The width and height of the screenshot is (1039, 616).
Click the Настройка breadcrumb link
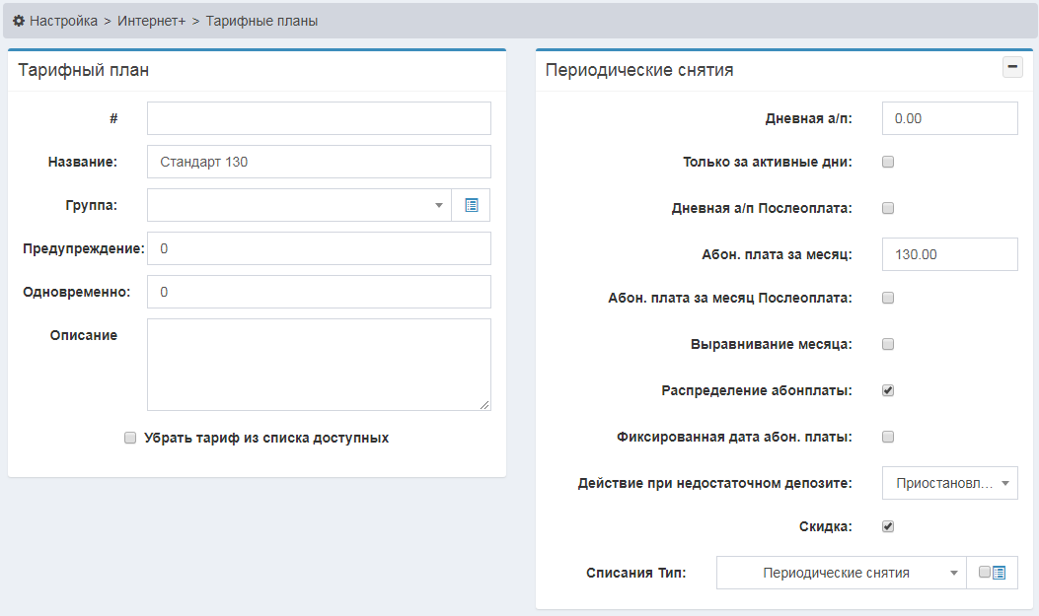click(63, 20)
